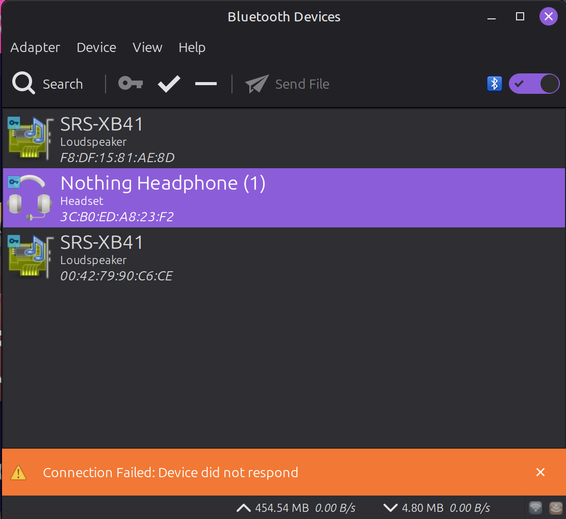The image size is (566, 519).
Task: Dismiss the Connection Failed notification
Action: (541, 472)
